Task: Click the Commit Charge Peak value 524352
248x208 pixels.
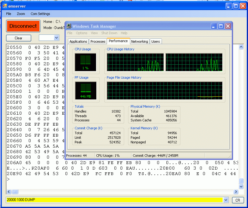Action: [115, 142]
